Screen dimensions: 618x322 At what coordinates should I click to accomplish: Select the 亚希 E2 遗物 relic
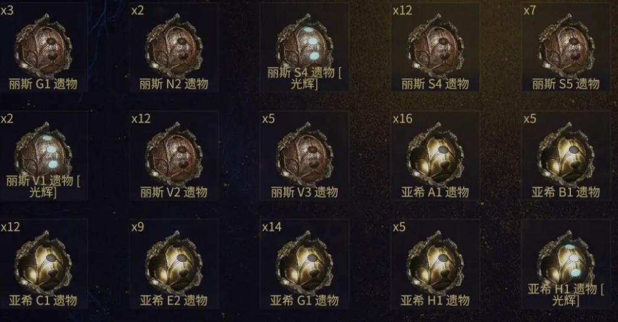click(x=174, y=262)
